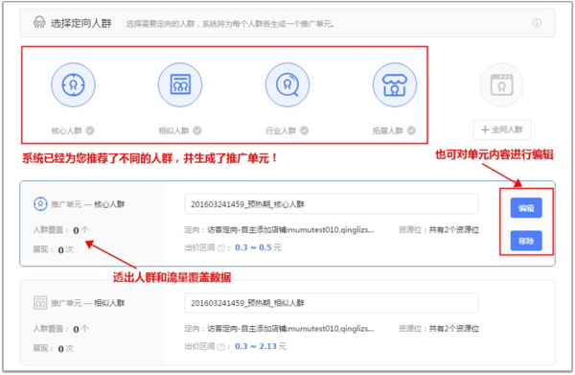
Task: Click 人群覆盖 0个 in 核心人群 unit
Action: click(x=61, y=230)
